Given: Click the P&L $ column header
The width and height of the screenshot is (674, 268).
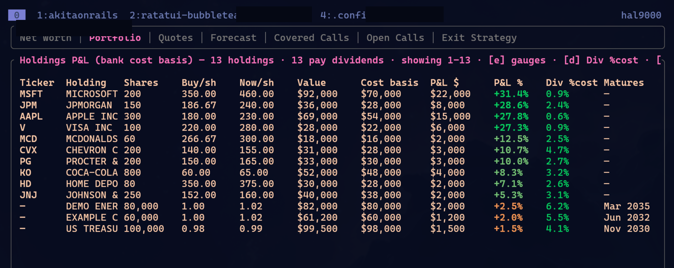Looking at the screenshot, I should coord(445,83).
